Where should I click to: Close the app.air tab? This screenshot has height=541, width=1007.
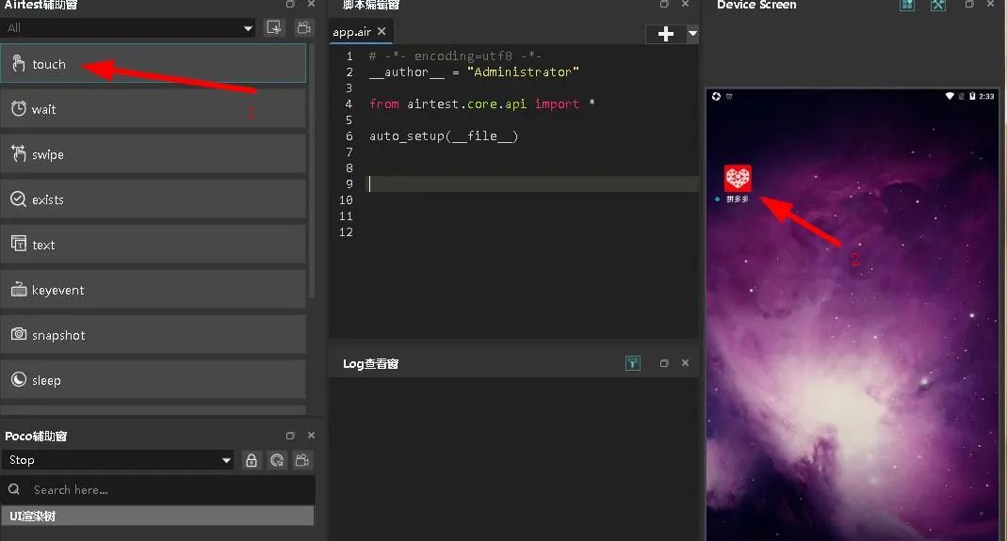382,31
